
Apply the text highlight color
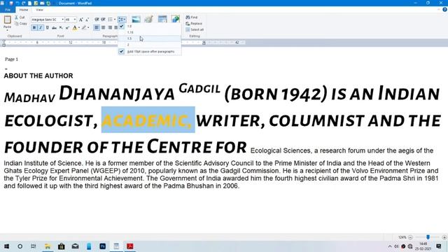point(84,27)
